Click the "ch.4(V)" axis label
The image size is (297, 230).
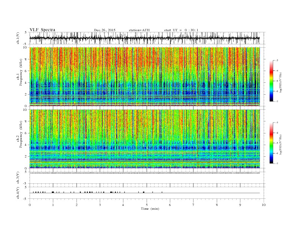pos(18,193)
